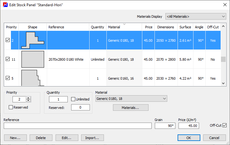The image size is (230, 145).
Task: Click the "2.61 m²" surface cell
Action: click(185, 40)
